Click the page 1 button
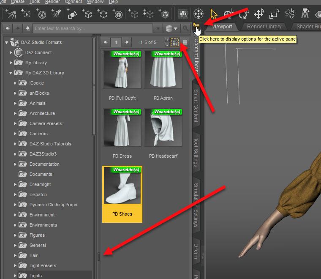Screen dimensions: 321x279 coord(116,42)
